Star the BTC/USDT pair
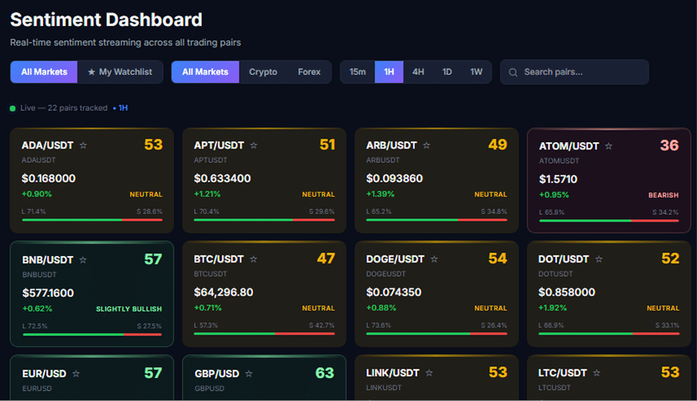697x401 pixels. (x=253, y=259)
